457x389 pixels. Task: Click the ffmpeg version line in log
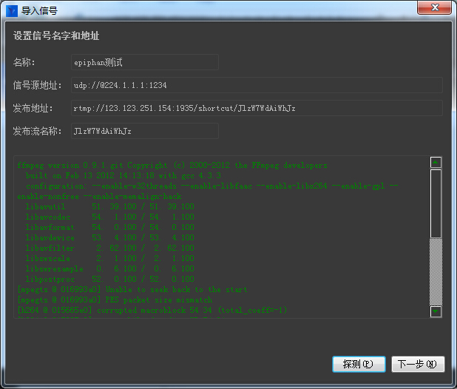click(x=172, y=166)
